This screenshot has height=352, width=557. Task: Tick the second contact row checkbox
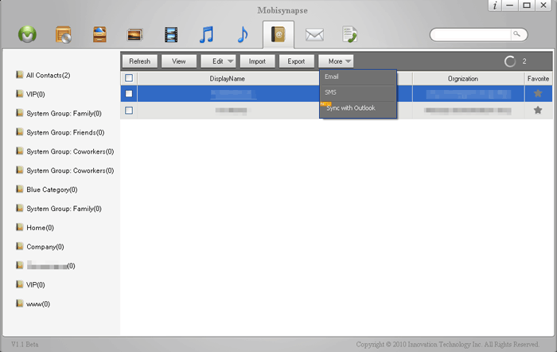point(129,110)
